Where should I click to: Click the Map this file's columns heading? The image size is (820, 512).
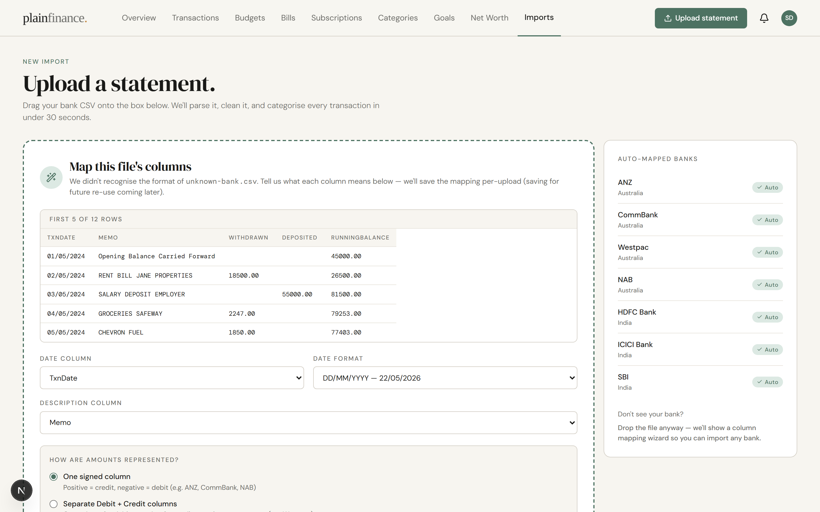click(130, 167)
